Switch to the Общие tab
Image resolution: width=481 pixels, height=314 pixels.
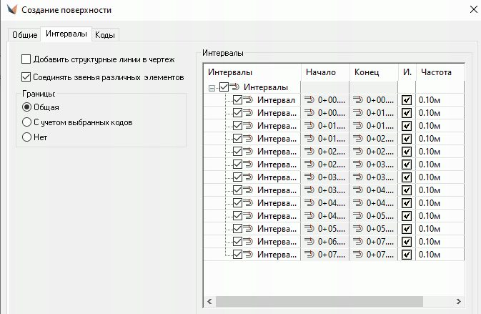pyautogui.click(x=24, y=34)
